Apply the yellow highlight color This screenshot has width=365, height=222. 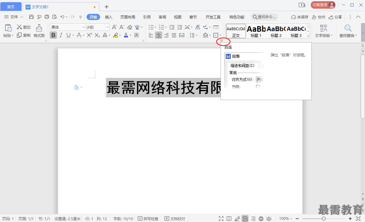[x=116, y=35]
